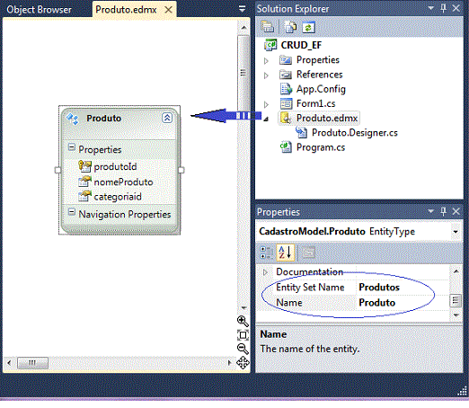Click the Refresh icon in Solution Explorer
Screen dimensions: 469x408
click(308, 27)
